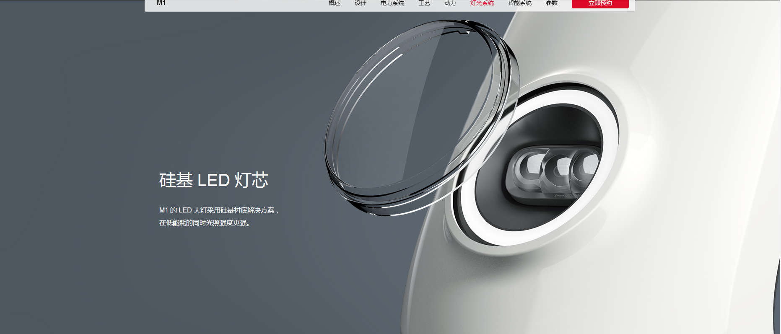Select 电力系统 in the navigation bar
The height and width of the screenshot is (334, 781).
(x=392, y=3)
